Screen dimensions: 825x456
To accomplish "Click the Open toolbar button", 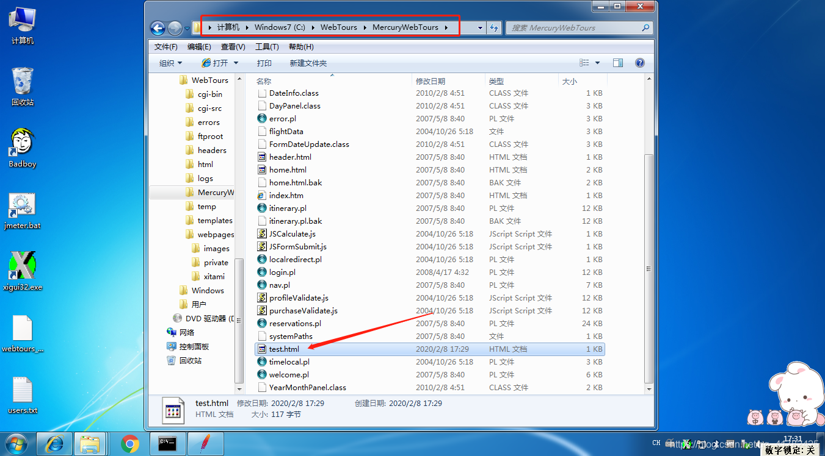I will tap(215, 63).
